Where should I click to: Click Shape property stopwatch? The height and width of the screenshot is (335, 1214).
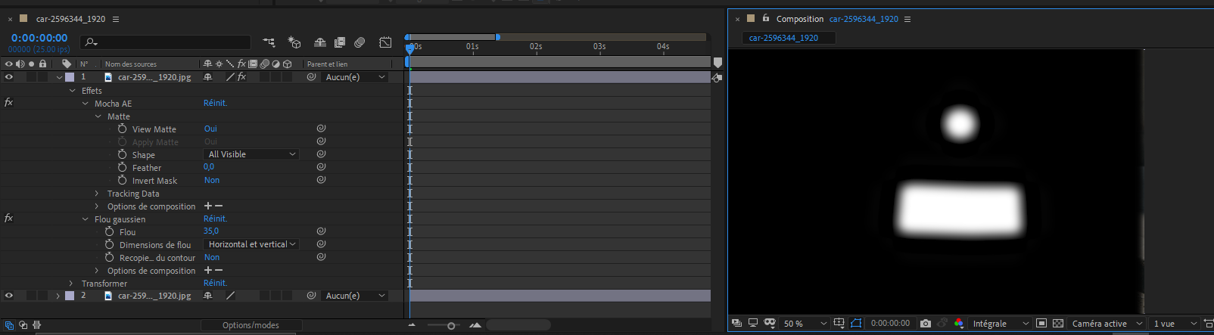tap(122, 155)
